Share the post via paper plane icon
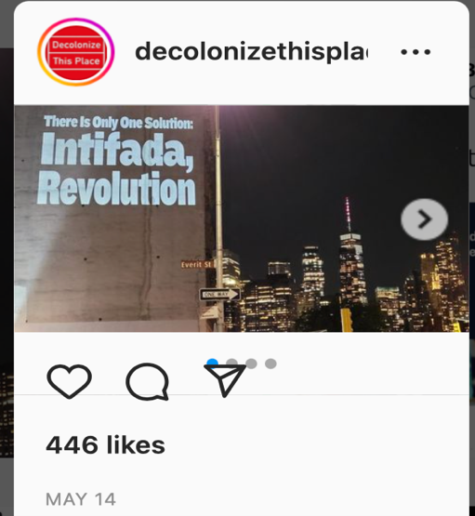Screen dimensions: 475x516 (x=225, y=381)
